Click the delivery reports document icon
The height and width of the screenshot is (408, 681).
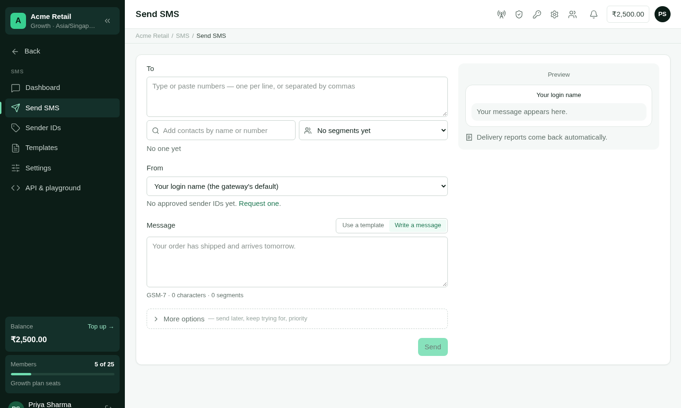(469, 137)
